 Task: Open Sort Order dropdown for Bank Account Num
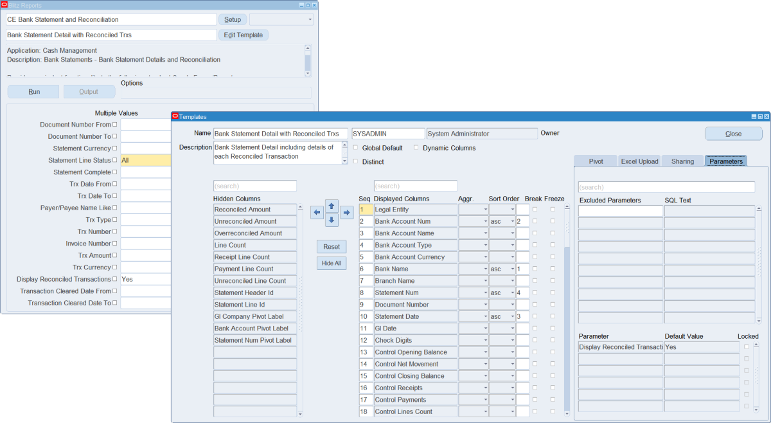pos(513,221)
